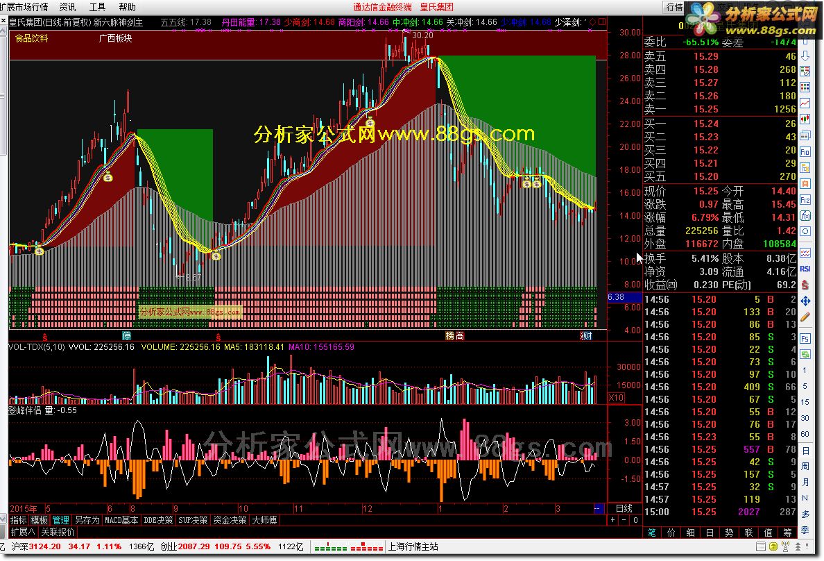Click the yellow circle status bar icon
This screenshot has height=561, width=824.
(x=773, y=547)
